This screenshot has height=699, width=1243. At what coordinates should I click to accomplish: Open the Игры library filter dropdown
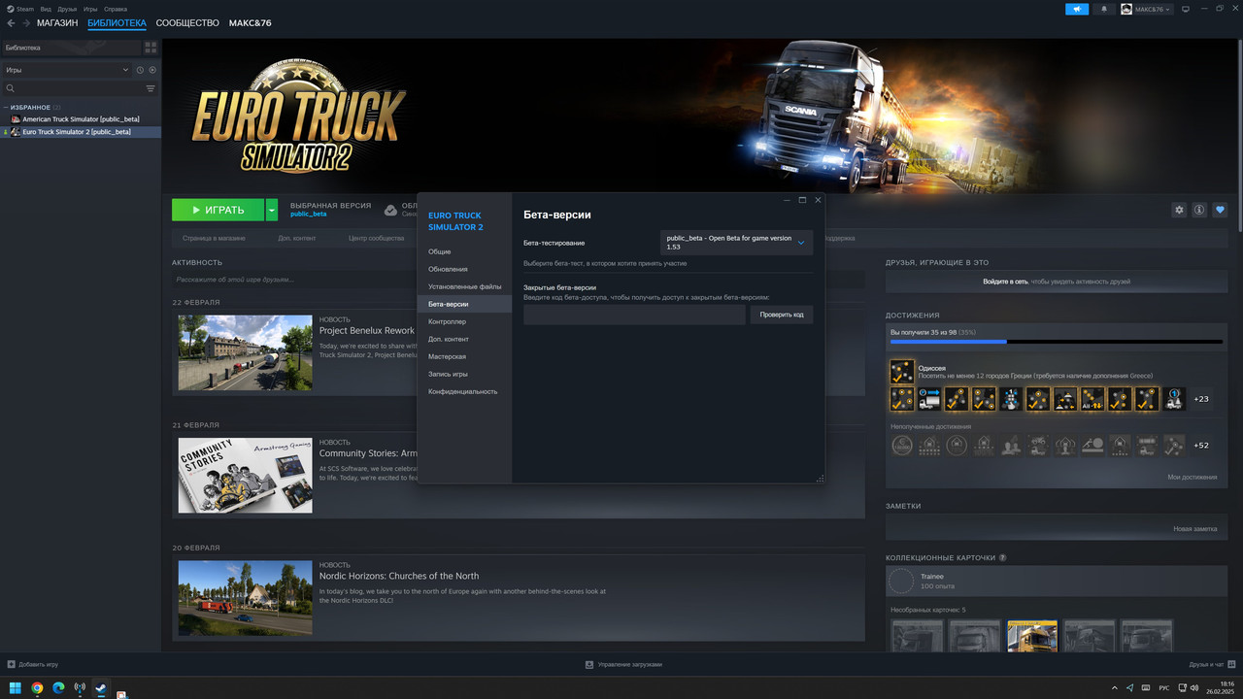[66, 70]
